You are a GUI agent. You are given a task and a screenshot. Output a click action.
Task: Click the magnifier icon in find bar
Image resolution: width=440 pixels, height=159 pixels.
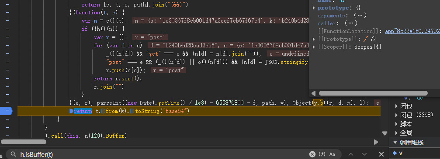[13, 154]
